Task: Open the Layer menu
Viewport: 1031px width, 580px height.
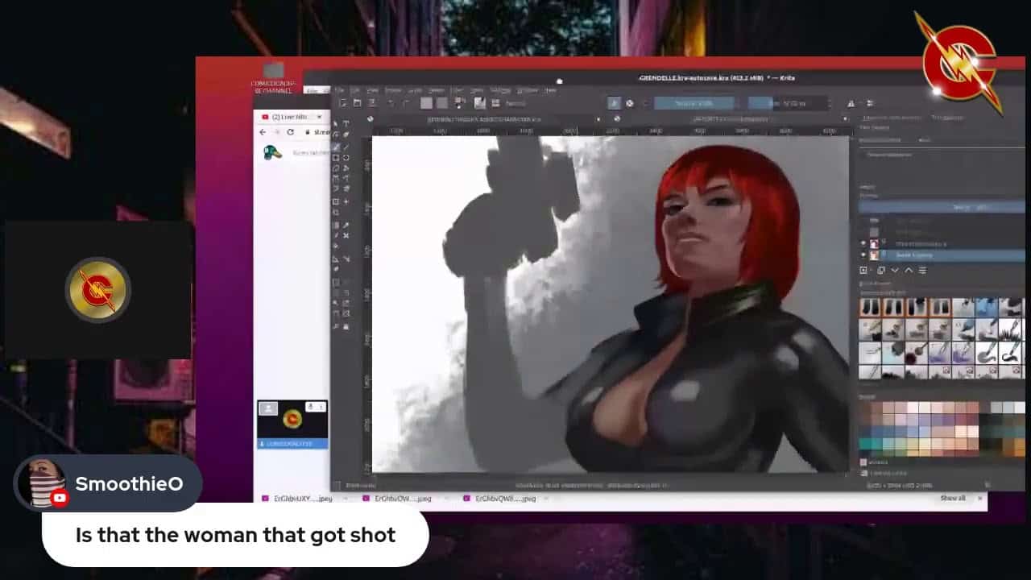Action: (x=415, y=89)
